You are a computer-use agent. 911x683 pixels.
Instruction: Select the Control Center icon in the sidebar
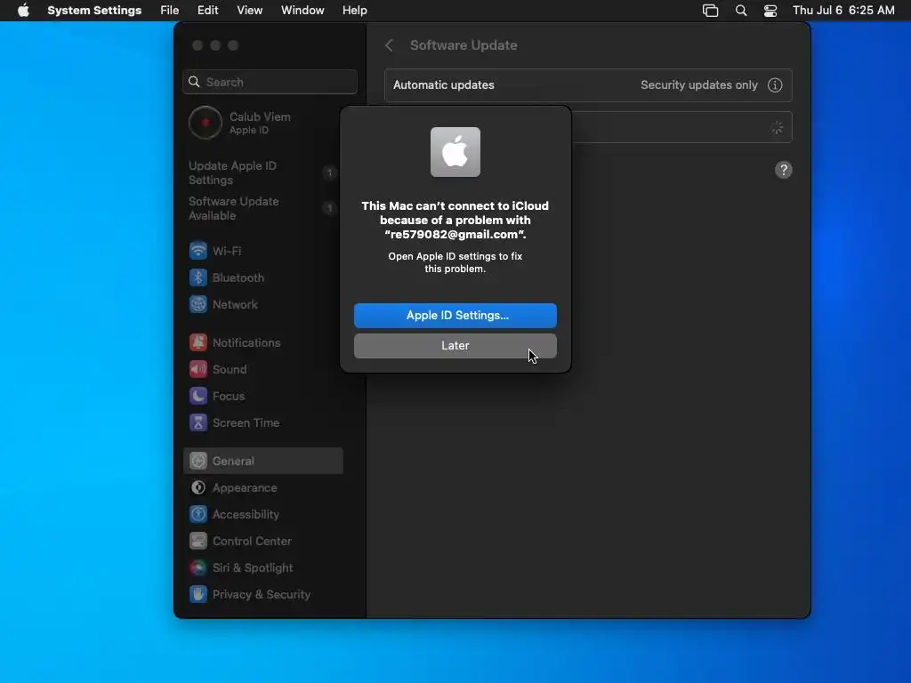click(198, 542)
